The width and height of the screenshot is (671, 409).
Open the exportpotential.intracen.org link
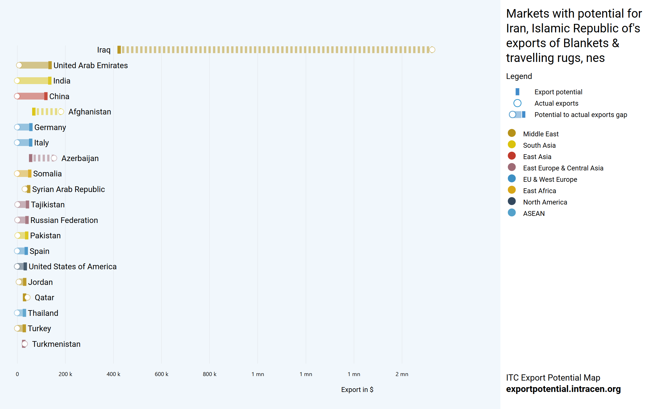[563, 389]
